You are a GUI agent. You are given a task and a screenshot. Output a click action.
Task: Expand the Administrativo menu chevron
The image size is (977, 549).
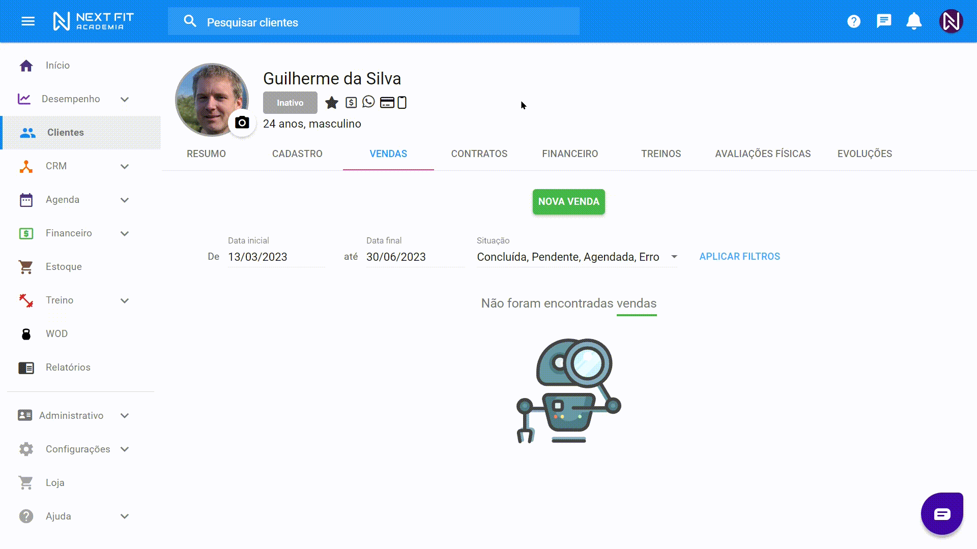(x=125, y=416)
